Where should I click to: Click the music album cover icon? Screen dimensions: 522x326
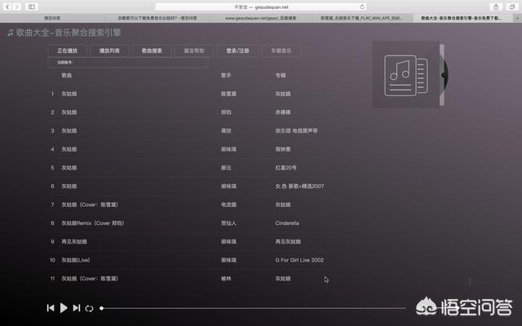[x=405, y=74]
